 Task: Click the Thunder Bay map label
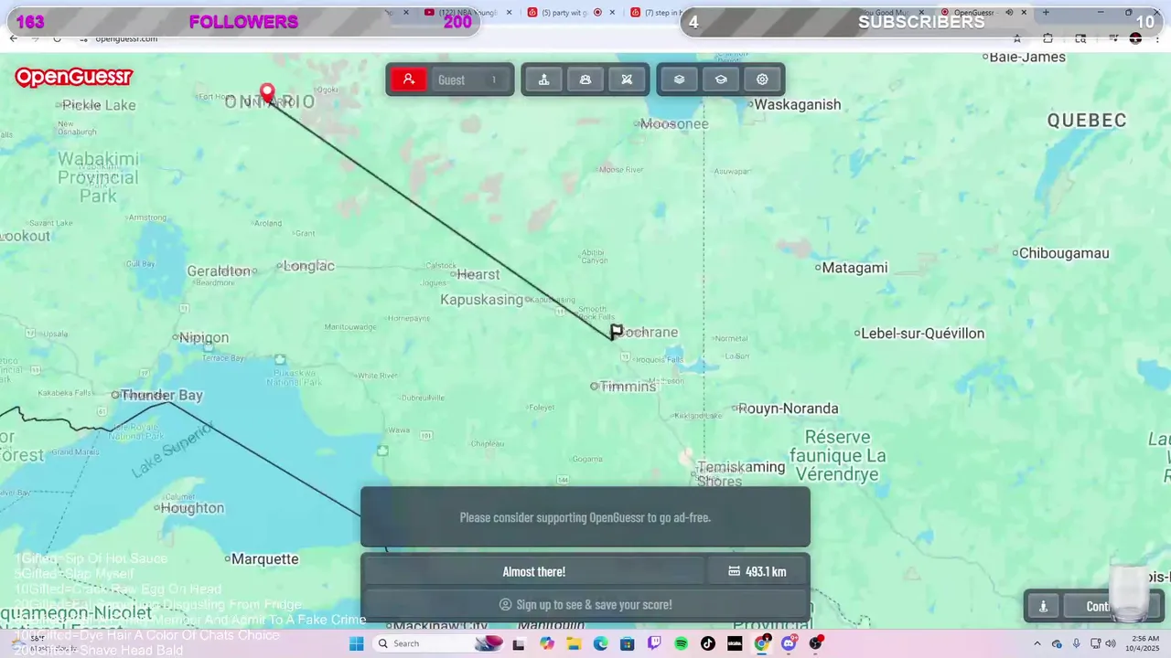pos(162,395)
